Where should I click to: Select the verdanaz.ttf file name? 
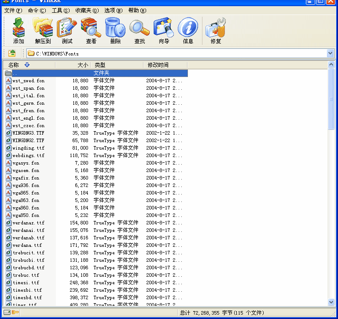(29, 223)
